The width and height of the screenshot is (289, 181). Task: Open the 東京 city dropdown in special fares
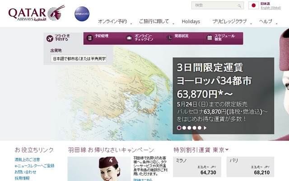tap(227, 149)
